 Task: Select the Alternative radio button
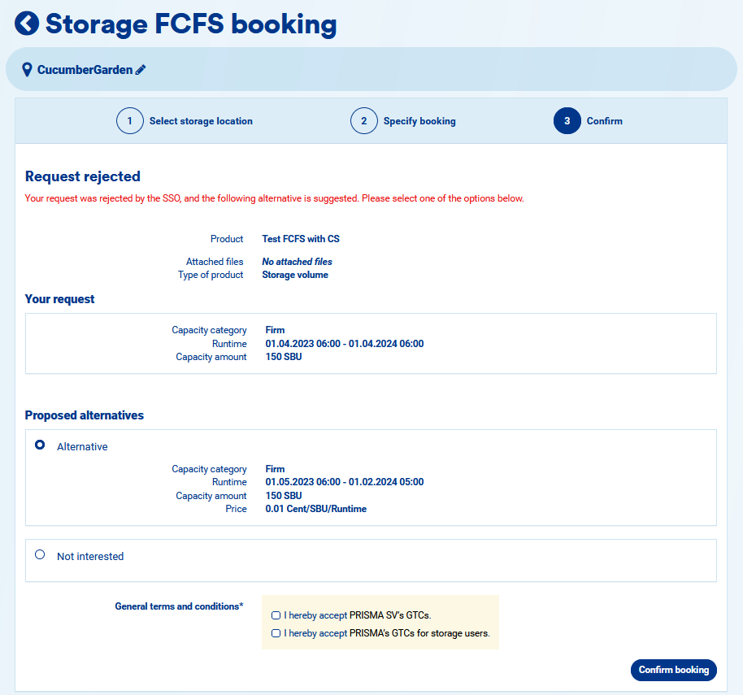click(40, 445)
